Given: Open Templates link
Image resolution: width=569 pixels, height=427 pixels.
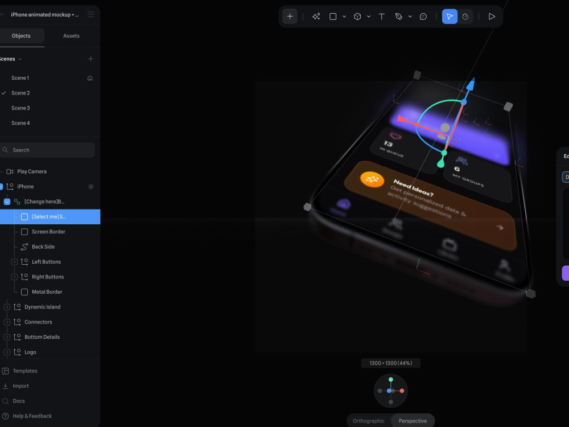Looking at the screenshot, I should pyautogui.click(x=25, y=371).
